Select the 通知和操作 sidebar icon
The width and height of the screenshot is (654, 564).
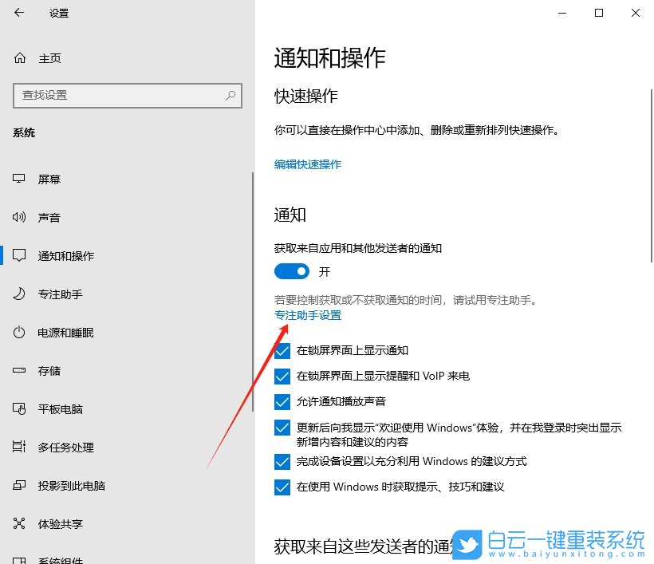18,255
